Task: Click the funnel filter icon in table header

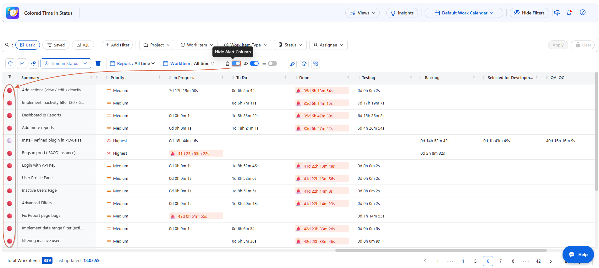Action: point(10,76)
